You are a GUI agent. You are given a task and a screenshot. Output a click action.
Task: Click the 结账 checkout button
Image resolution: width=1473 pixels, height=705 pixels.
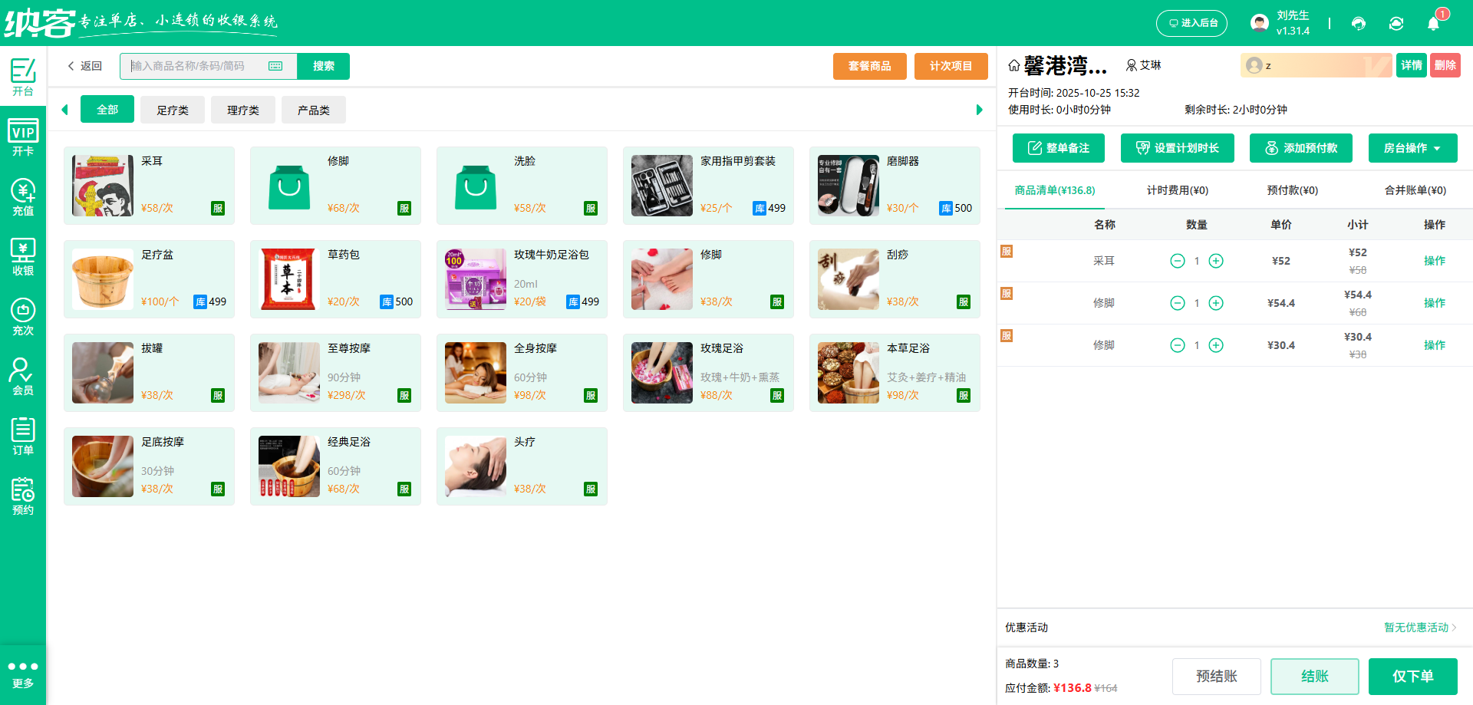pos(1314,676)
